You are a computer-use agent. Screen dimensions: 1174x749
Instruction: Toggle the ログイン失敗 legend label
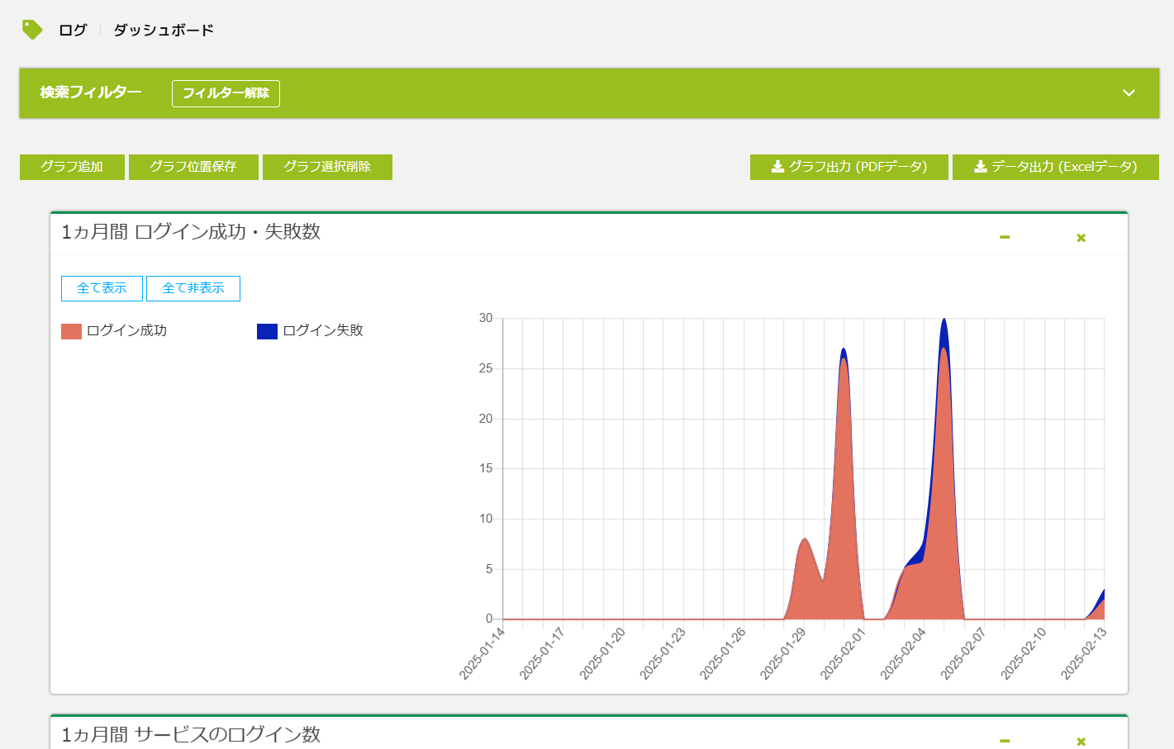(x=323, y=330)
